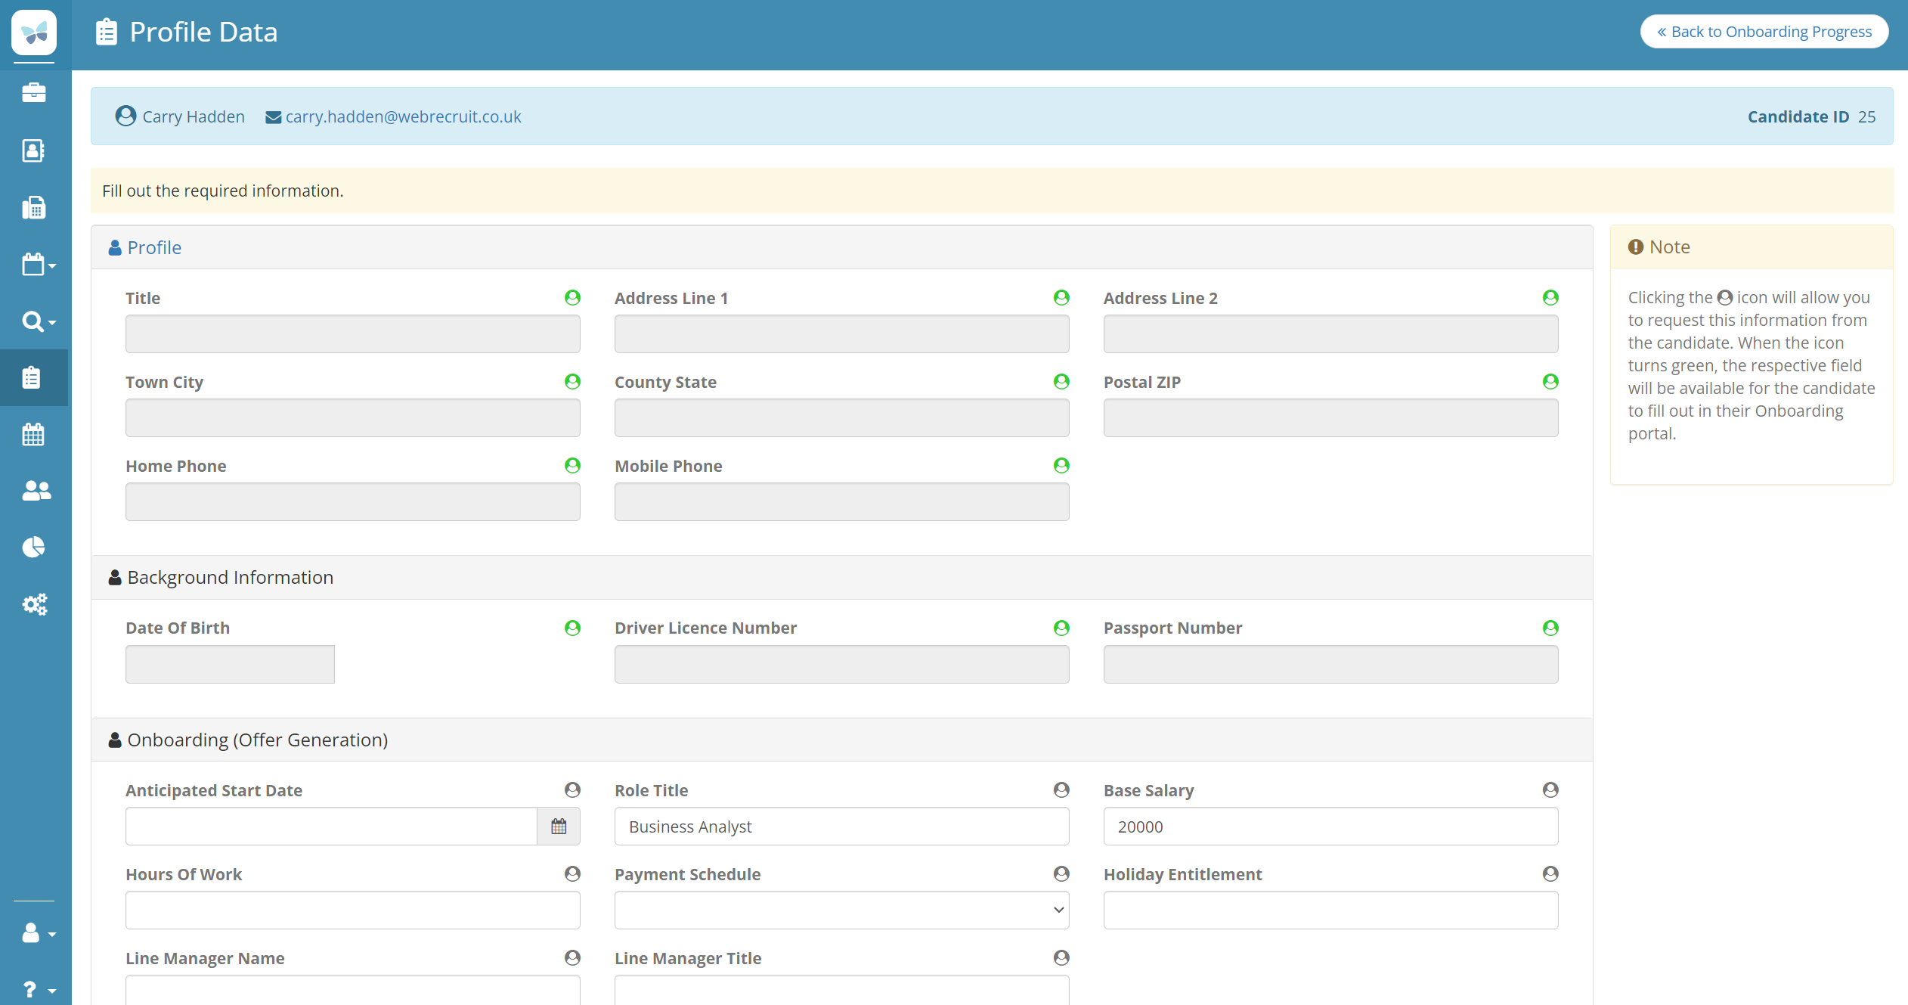Toggle request icon for Passport Number
This screenshot has width=1908, height=1005.
pos(1550,628)
